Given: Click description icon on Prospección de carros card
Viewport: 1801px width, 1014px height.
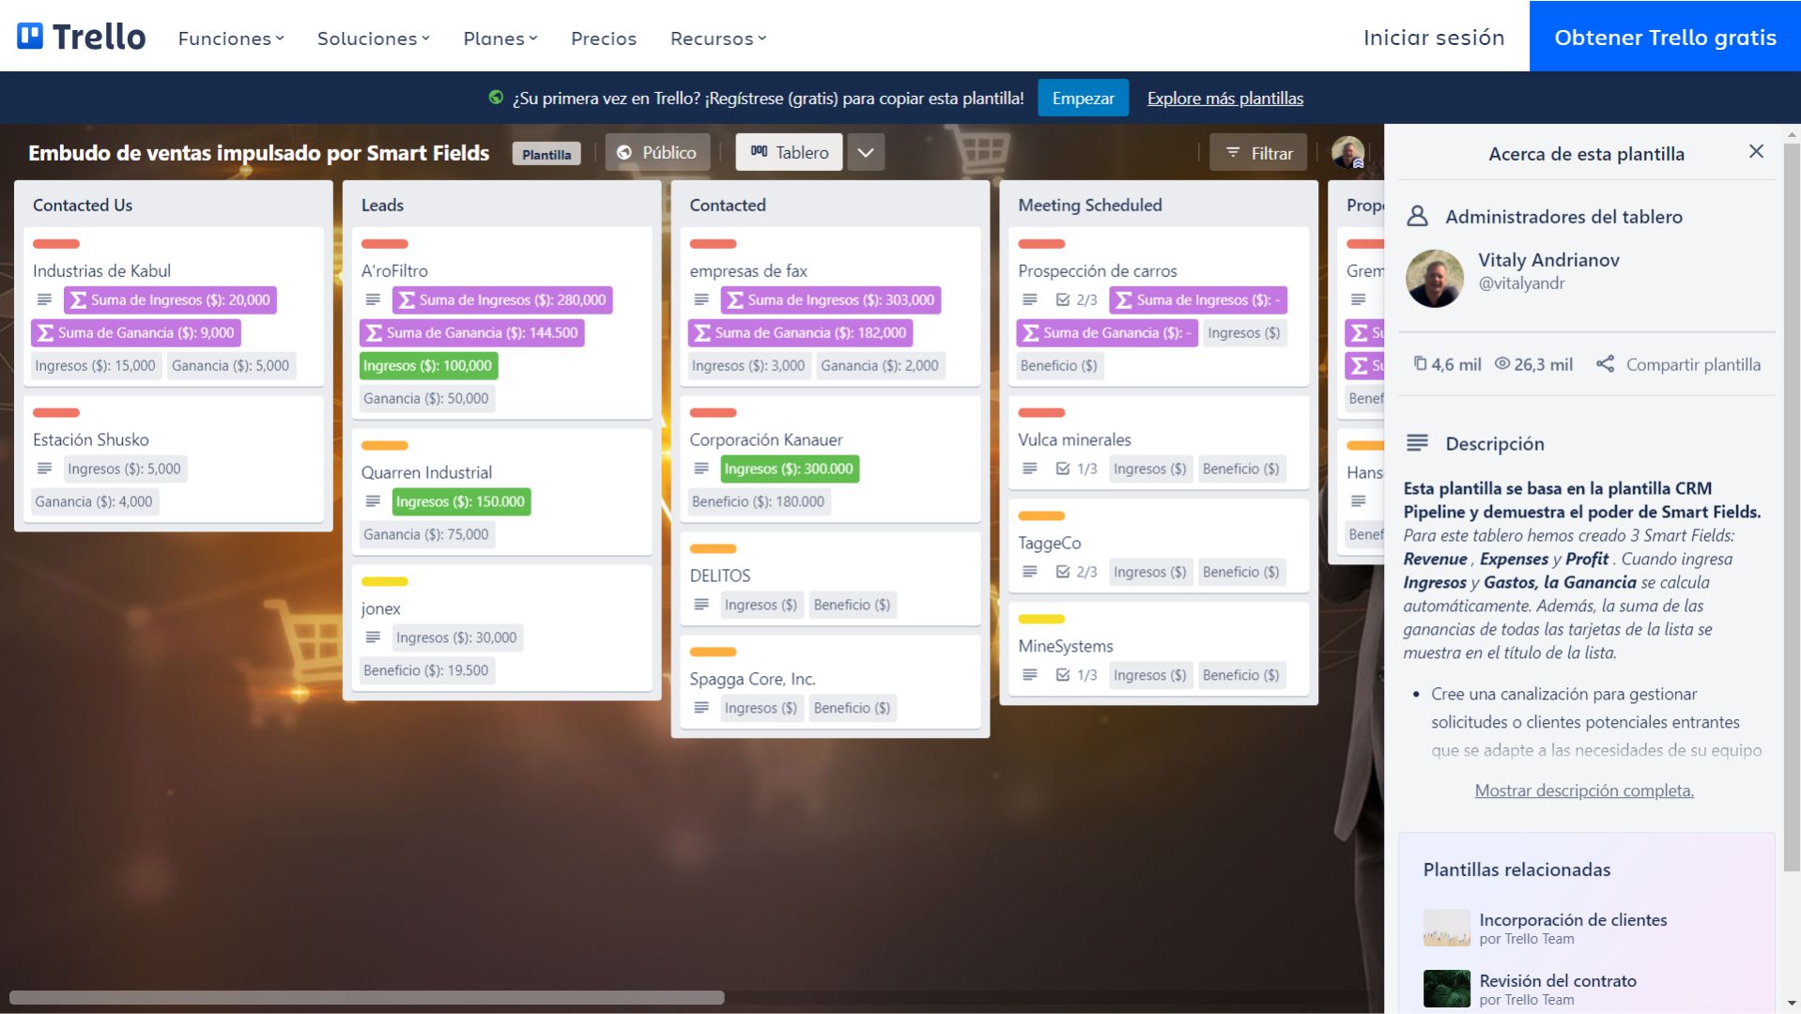Looking at the screenshot, I should pos(1030,300).
